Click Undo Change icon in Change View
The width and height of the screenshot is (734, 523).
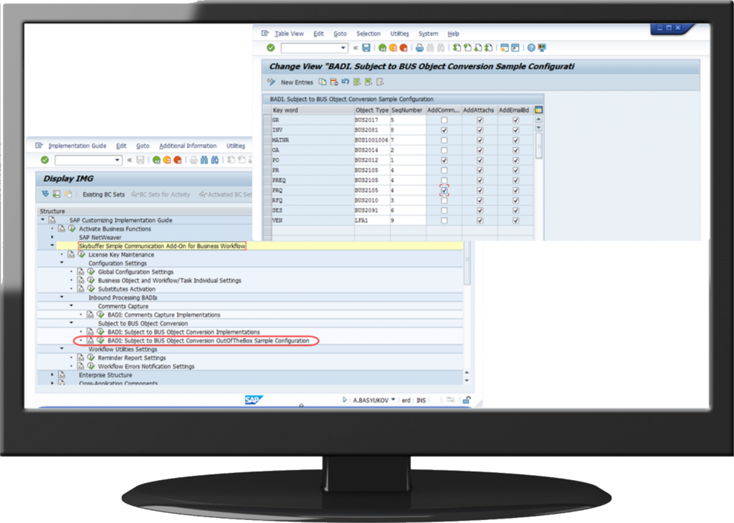345,82
